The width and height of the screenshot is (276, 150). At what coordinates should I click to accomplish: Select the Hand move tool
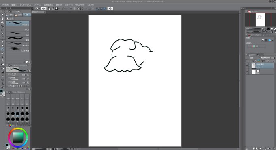[x=2, y=19]
